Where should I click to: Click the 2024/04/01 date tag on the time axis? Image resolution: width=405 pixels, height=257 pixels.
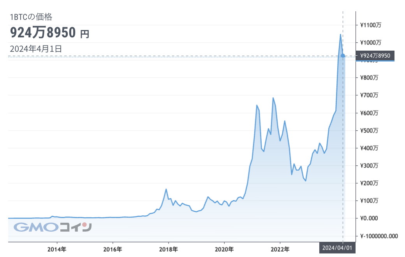(x=338, y=248)
